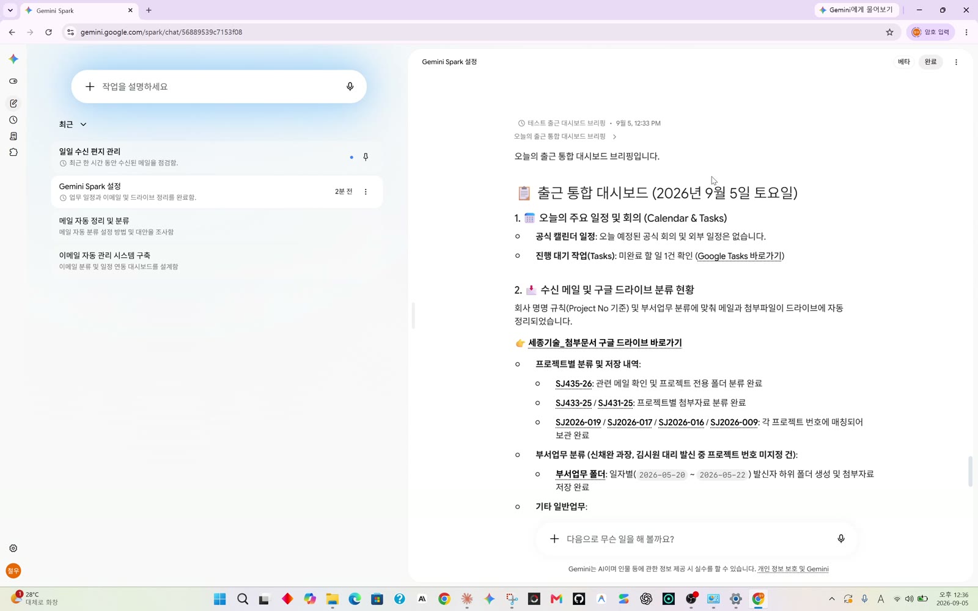Viewport: 978px width, 611px height.
Task: Open the SJ433-25 project link
Action: click(573, 403)
